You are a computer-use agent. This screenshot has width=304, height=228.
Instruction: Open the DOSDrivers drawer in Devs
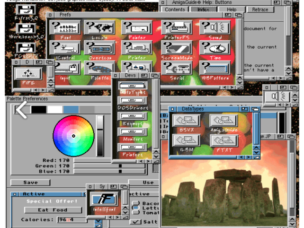132,100
